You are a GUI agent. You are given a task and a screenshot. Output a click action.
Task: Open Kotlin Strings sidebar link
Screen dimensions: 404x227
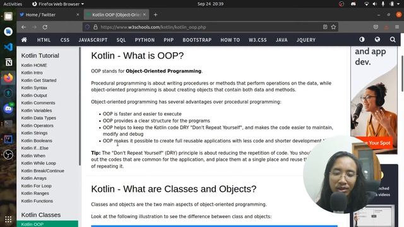click(x=34, y=133)
